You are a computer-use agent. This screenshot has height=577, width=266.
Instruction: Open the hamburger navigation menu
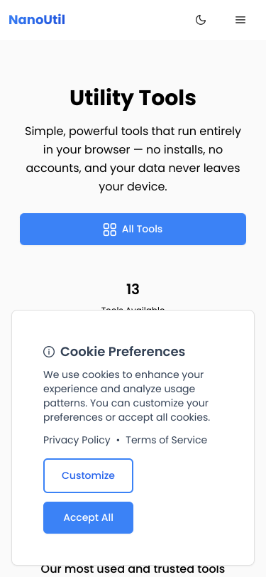point(240,20)
